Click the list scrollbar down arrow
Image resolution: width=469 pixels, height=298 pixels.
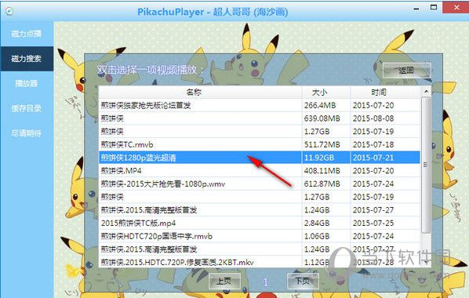(426, 263)
